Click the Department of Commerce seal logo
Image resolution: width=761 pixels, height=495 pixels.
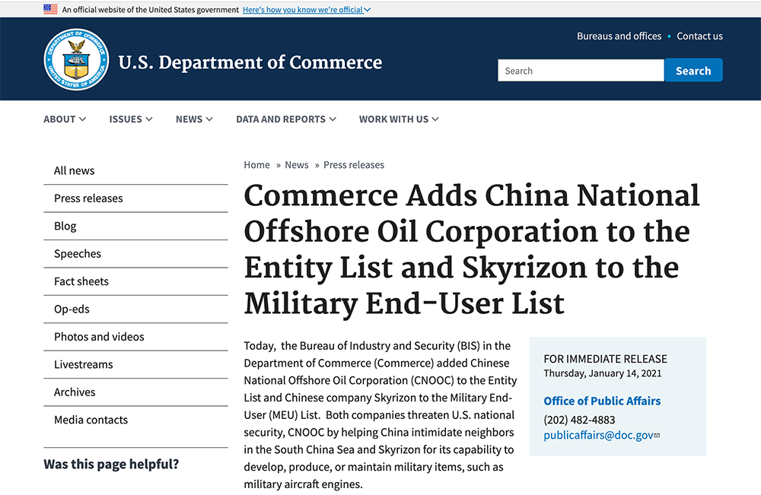pyautogui.click(x=76, y=59)
